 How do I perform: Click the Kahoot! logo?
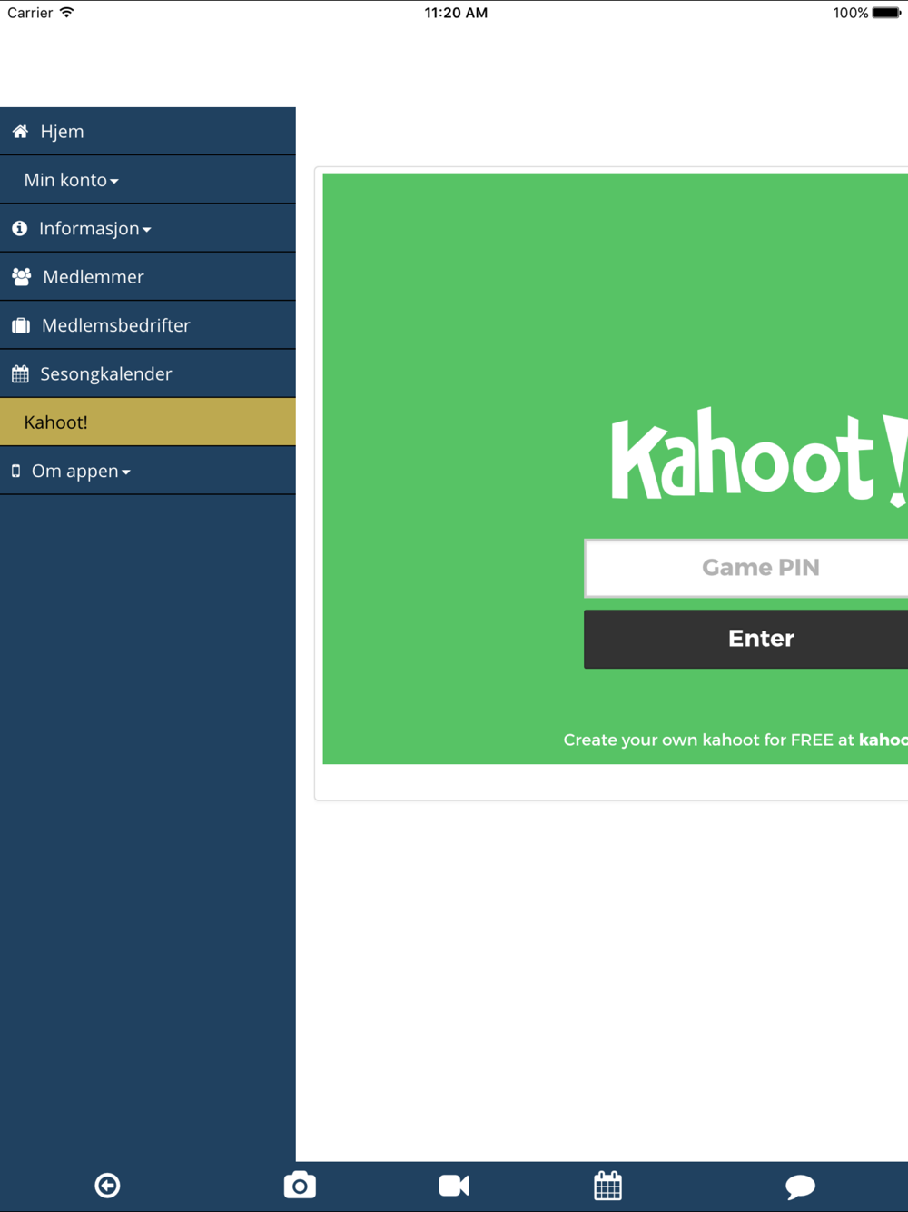[x=759, y=457]
